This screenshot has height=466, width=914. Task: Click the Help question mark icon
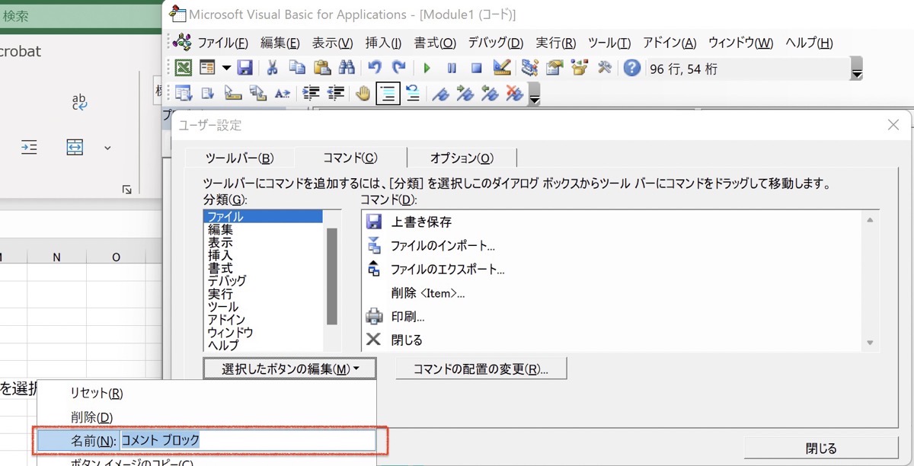click(631, 68)
